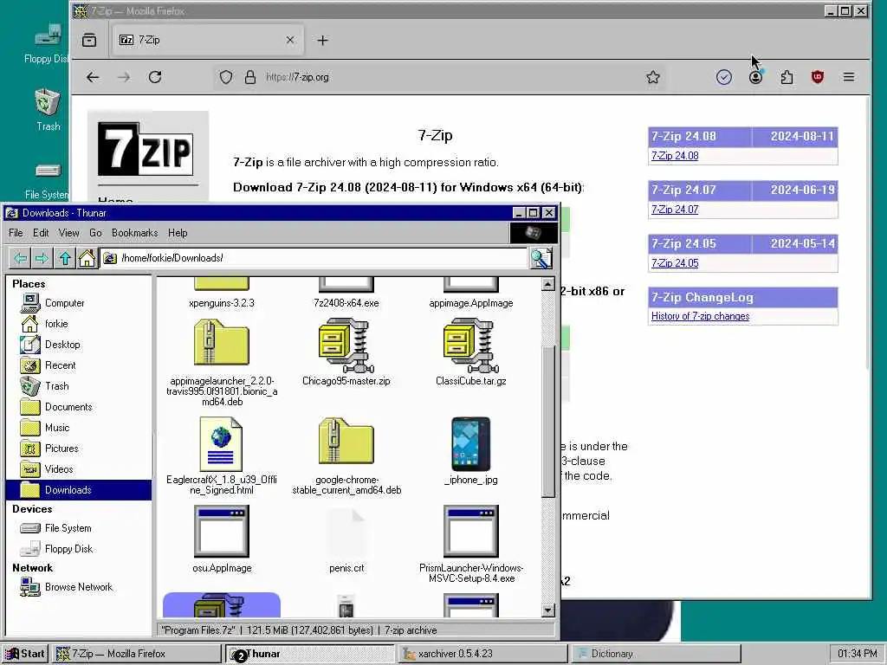
Task: Open the 7-Zip 24.05 link
Action: [x=674, y=263]
